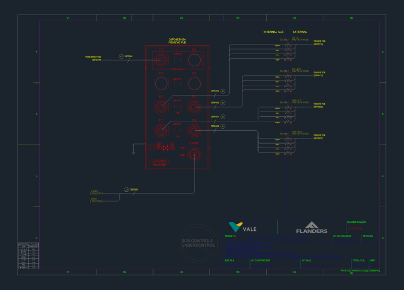Viewport: 404px width, 290px height.
Task: Select the P8 PoE port connector
Action: tap(194, 130)
